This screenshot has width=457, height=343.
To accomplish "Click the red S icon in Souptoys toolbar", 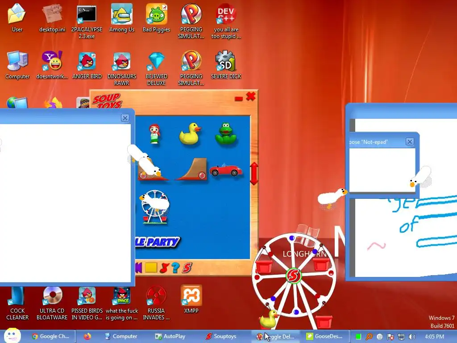I will [187, 268].
